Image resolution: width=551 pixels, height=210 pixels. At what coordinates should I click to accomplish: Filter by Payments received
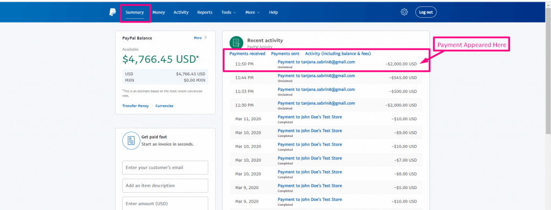coord(248,54)
